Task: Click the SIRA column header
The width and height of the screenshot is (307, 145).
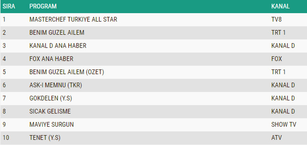Action: (x=9, y=6)
